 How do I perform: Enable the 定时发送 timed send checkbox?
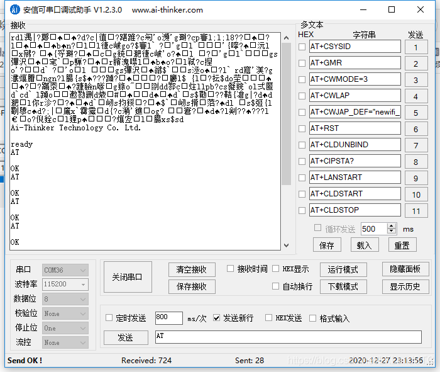109,318
